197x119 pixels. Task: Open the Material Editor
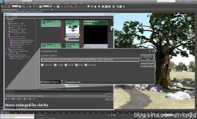click(114, 7)
